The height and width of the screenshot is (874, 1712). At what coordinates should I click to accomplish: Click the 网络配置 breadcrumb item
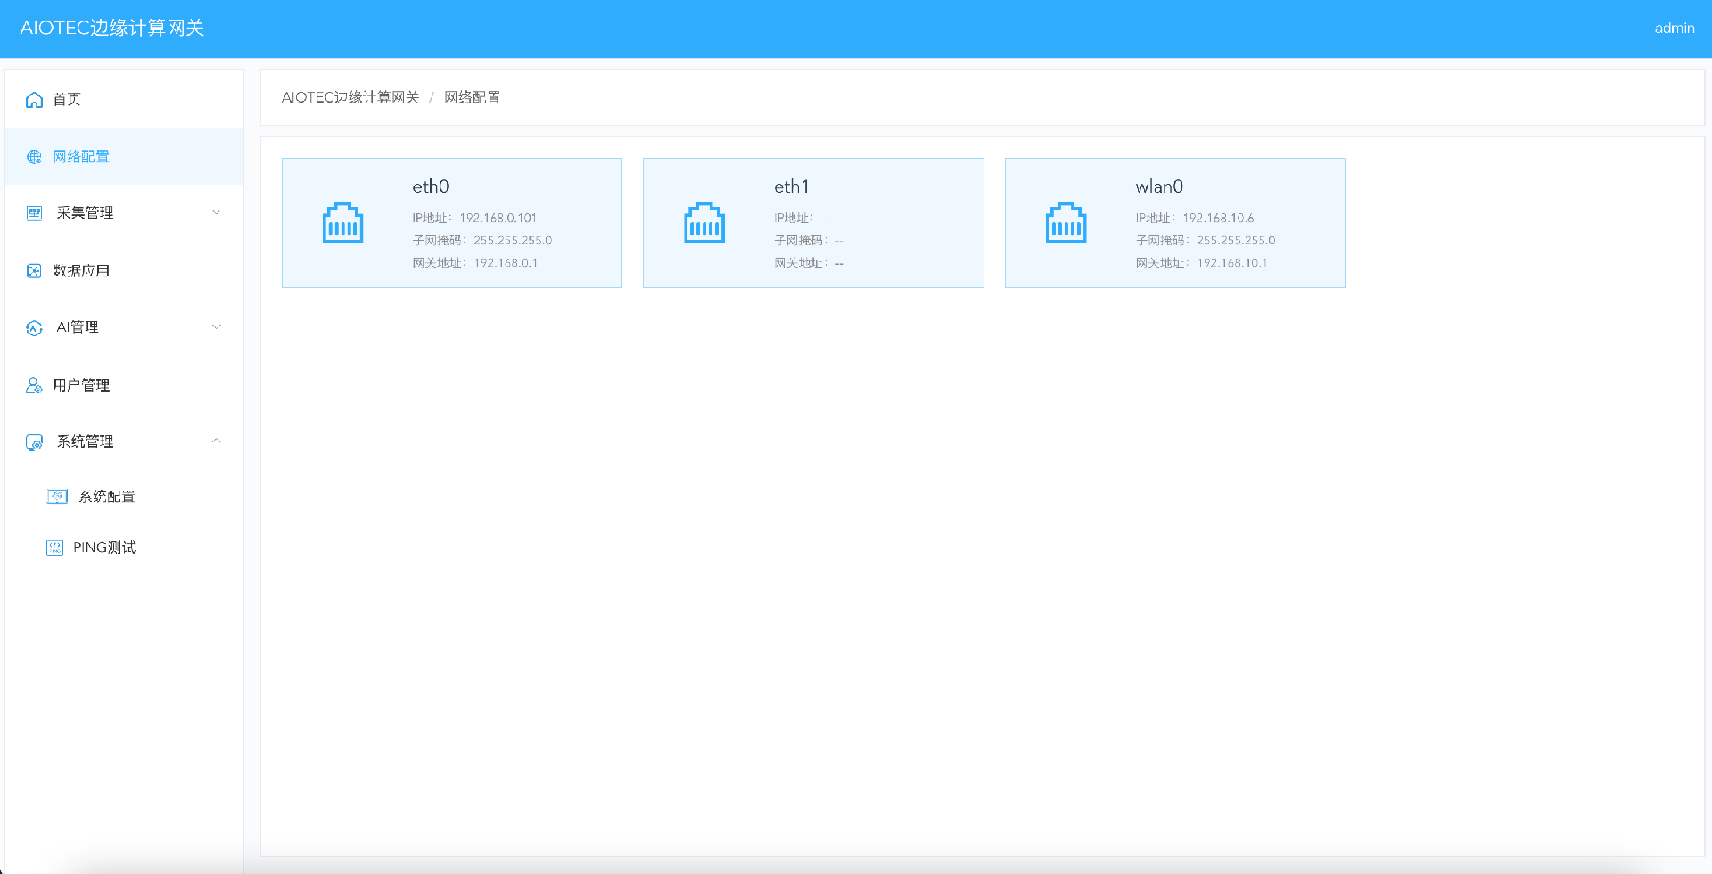[473, 97]
